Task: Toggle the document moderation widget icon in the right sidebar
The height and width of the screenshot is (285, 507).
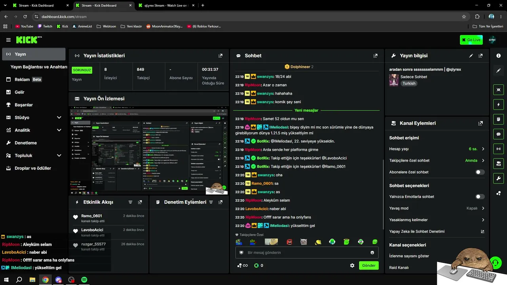Action: coord(499,119)
